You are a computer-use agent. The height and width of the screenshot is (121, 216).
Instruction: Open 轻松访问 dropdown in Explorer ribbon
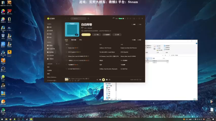149,48
